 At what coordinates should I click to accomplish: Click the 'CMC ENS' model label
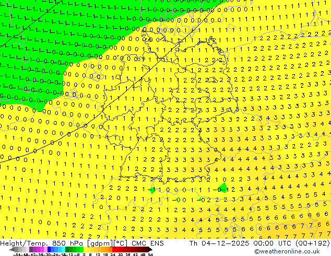coord(148,243)
